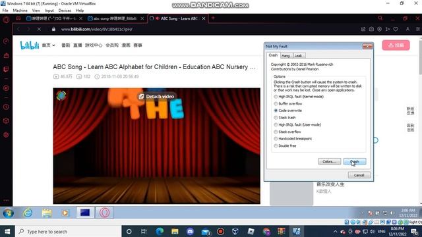
Task: Select Stack trash option
Action: 285,117
